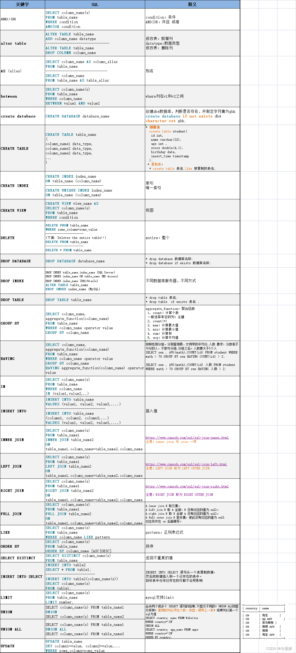Click the 'UNION' keyword cell
Screen dimensions: 296x653
pos(22,612)
